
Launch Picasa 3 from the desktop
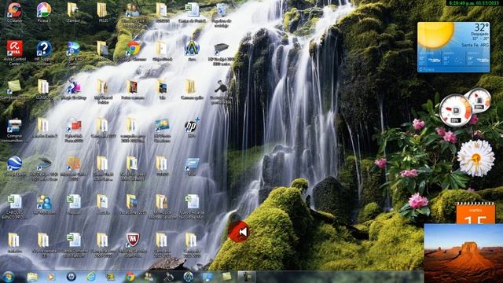point(44,13)
